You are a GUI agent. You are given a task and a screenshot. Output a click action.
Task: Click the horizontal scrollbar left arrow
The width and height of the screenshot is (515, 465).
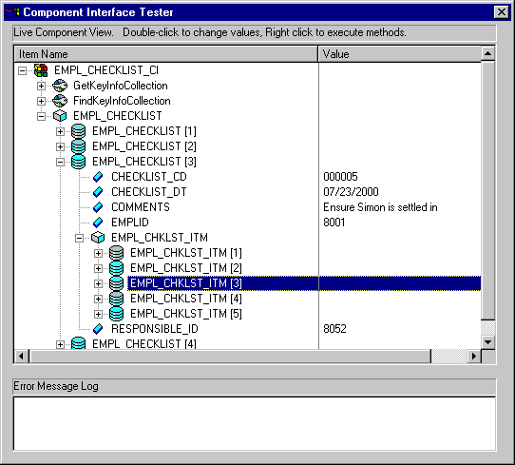coord(21,357)
